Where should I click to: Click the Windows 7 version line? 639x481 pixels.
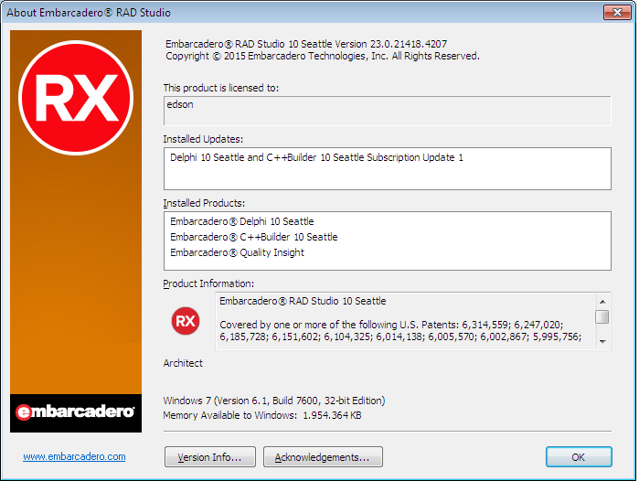[274, 401]
